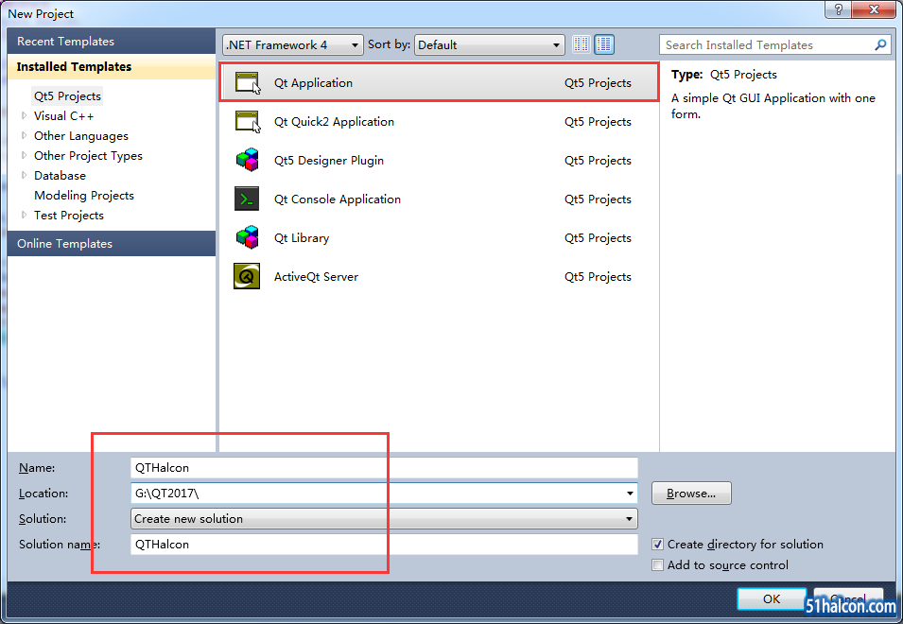Click the search magnifier icon
The image size is (903, 624).
(x=880, y=44)
